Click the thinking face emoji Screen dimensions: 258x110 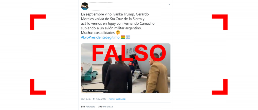pyautogui.click(x=118, y=33)
